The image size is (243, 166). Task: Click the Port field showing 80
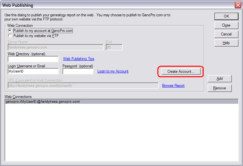(114, 47)
